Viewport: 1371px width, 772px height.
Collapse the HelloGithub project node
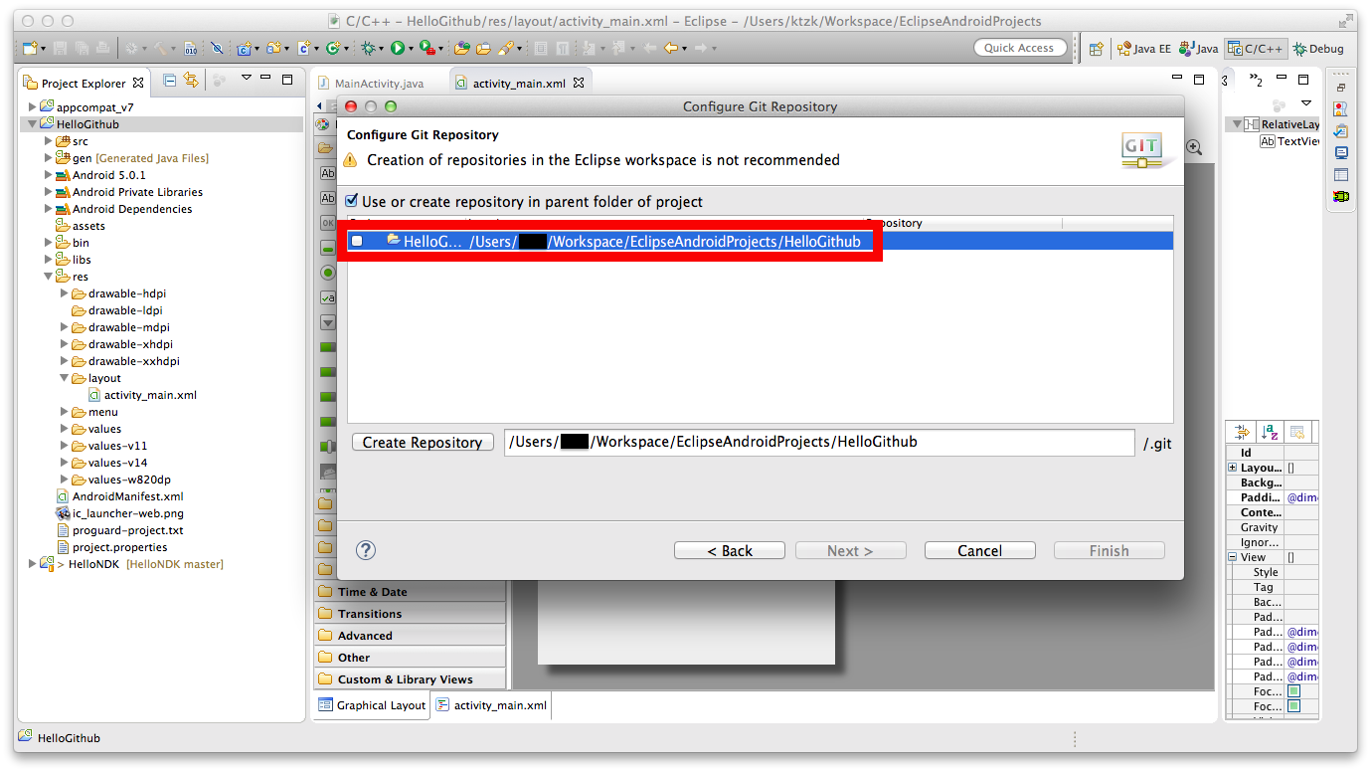pyautogui.click(x=32, y=124)
